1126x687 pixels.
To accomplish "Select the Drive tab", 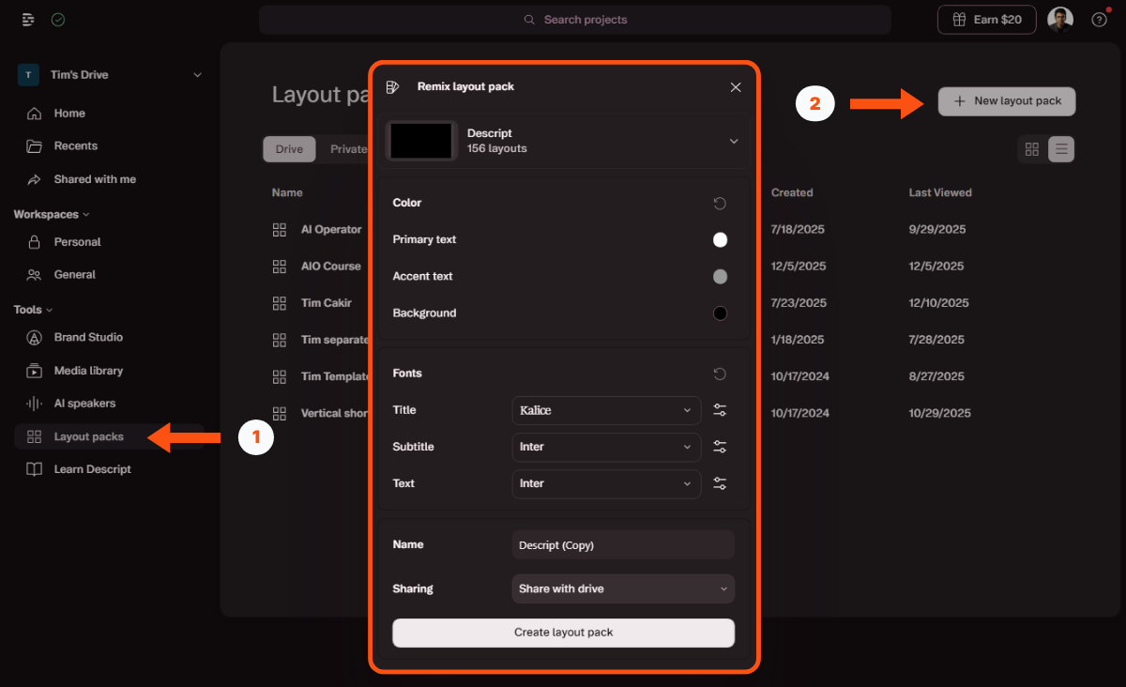I will 289,149.
